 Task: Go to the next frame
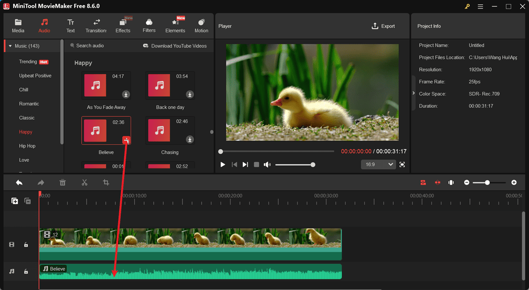[x=245, y=164]
